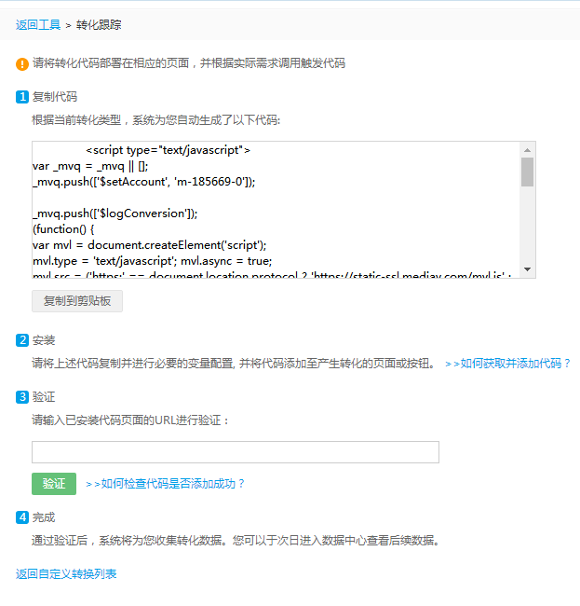Screen dimensions: 580x606
Task: Click the 安装 section heading
Action: tap(44, 340)
